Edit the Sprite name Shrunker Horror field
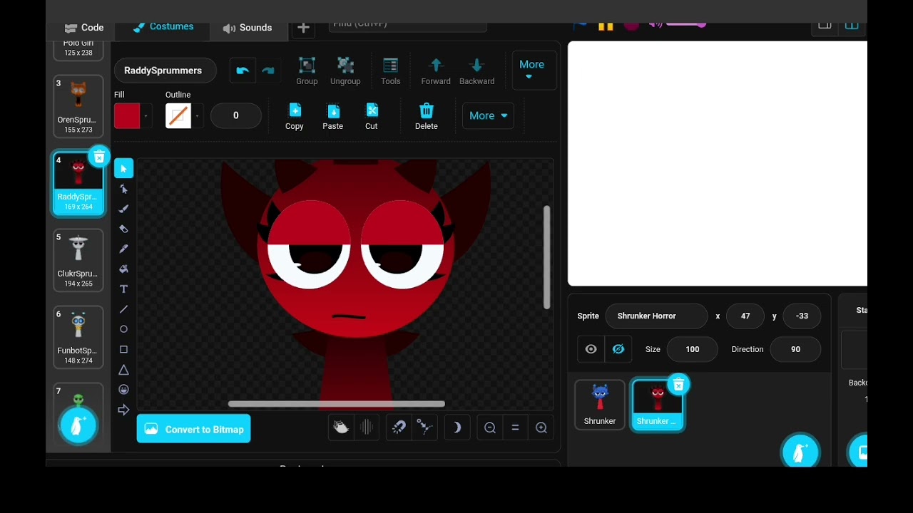 coord(656,316)
